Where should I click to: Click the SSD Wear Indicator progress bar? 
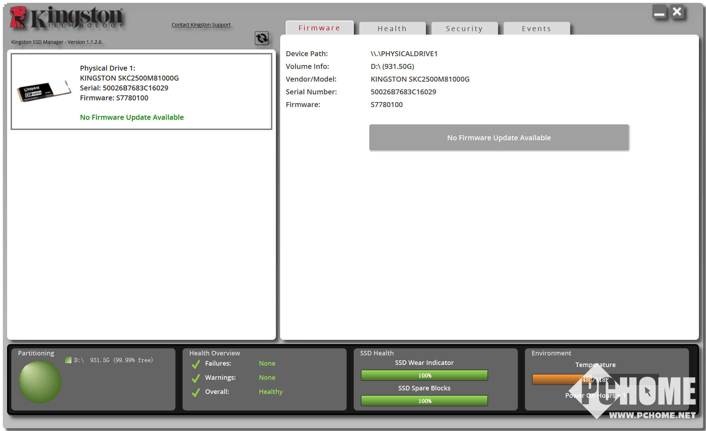pyautogui.click(x=424, y=375)
